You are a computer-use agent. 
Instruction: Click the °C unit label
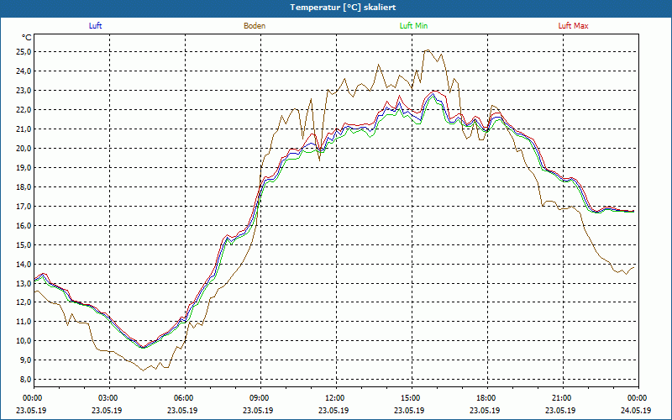pyautogui.click(x=27, y=38)
